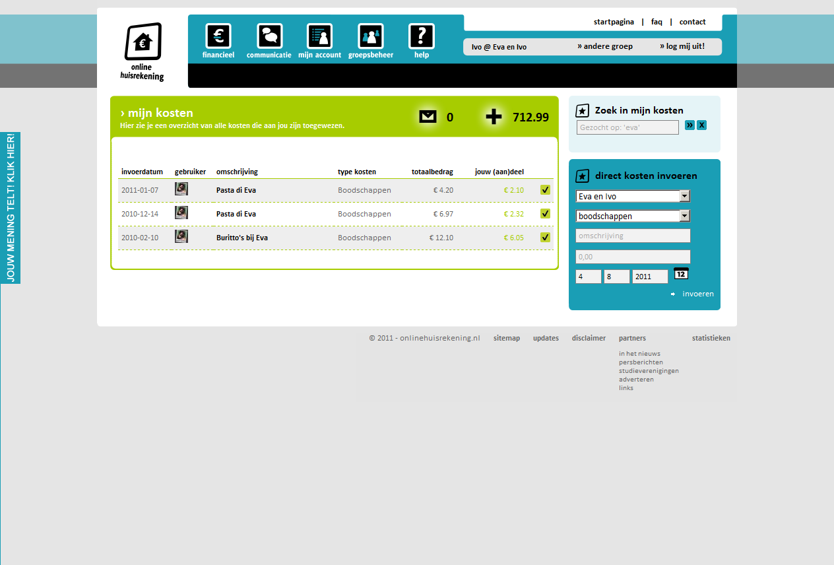
Task: Clear search with the x button
Action: [x=701, y=125]
